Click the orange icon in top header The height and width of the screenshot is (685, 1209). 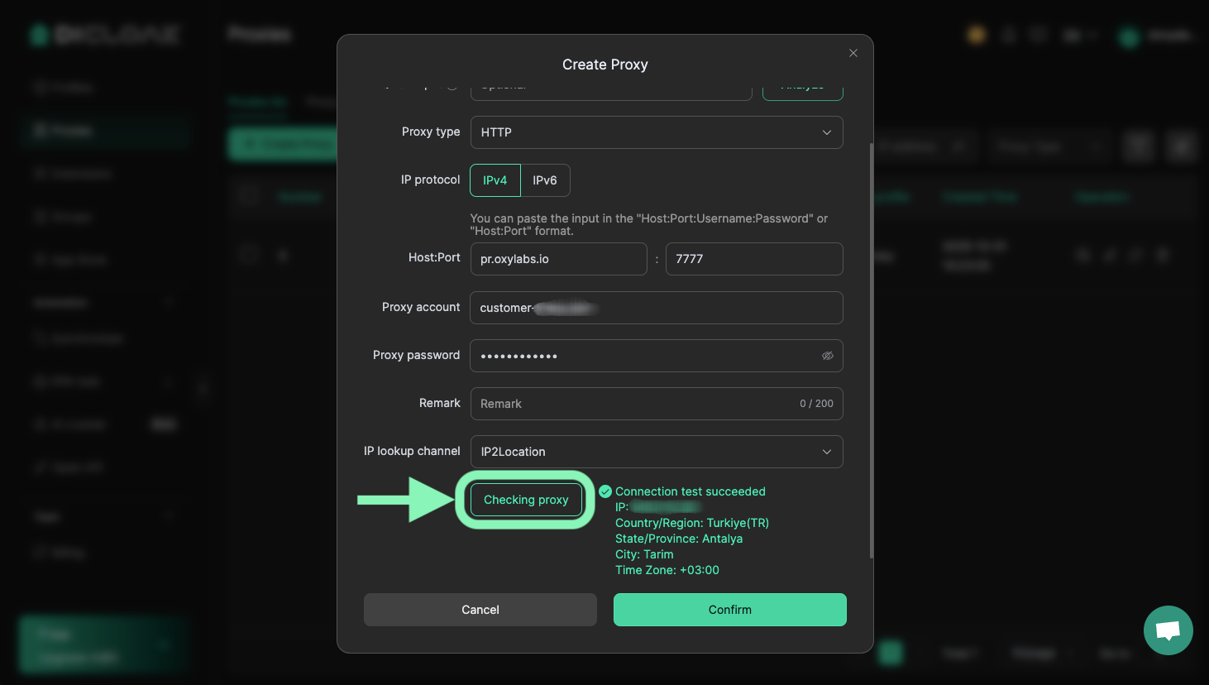[x=977, y=35]
